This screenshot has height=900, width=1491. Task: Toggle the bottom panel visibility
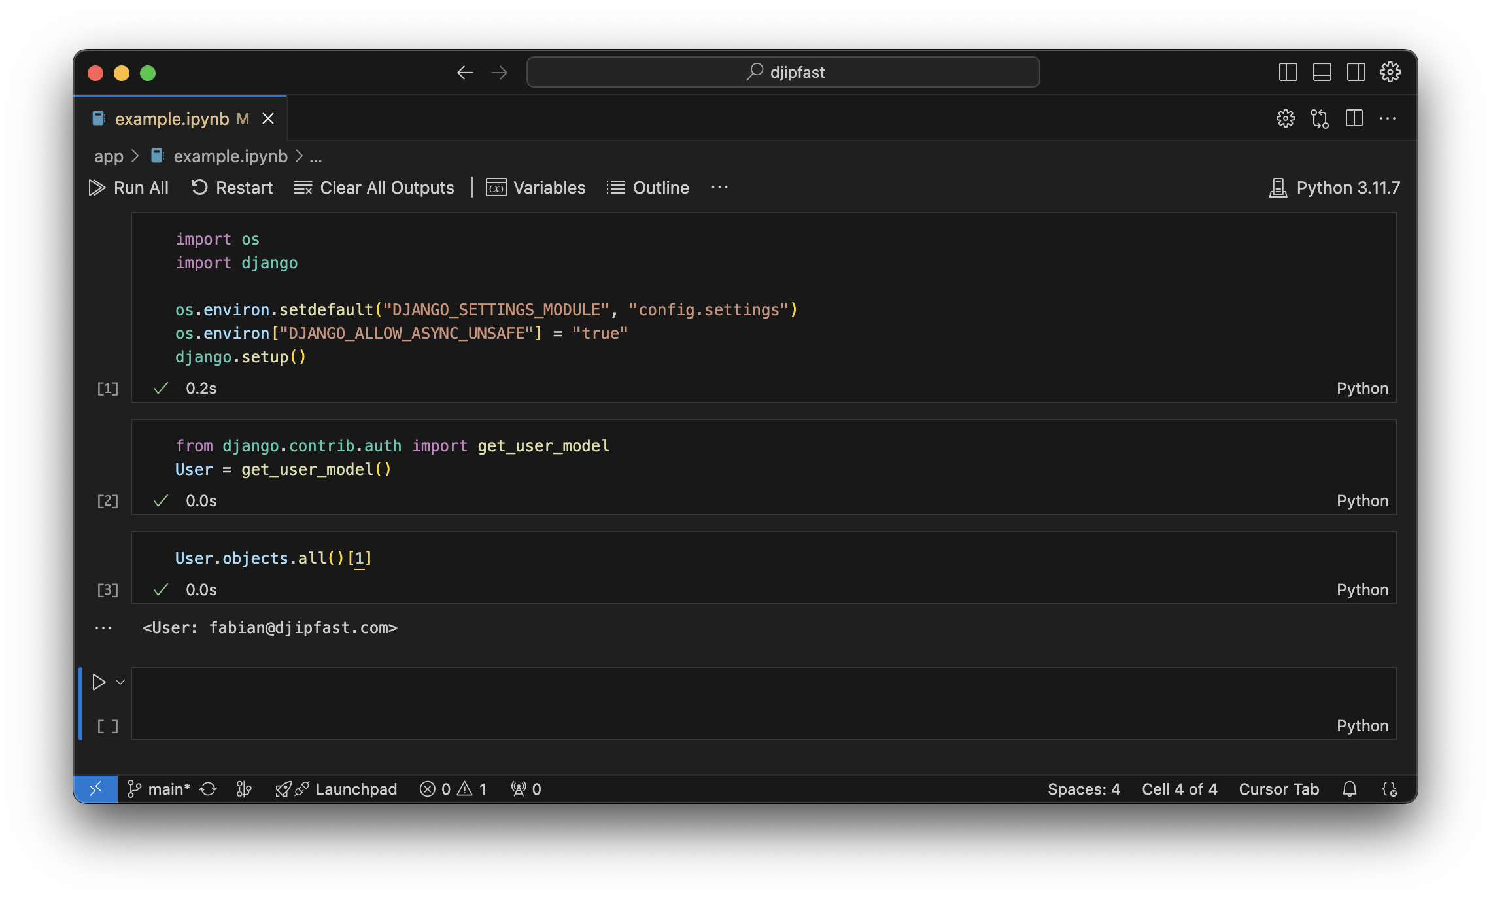1322,72
